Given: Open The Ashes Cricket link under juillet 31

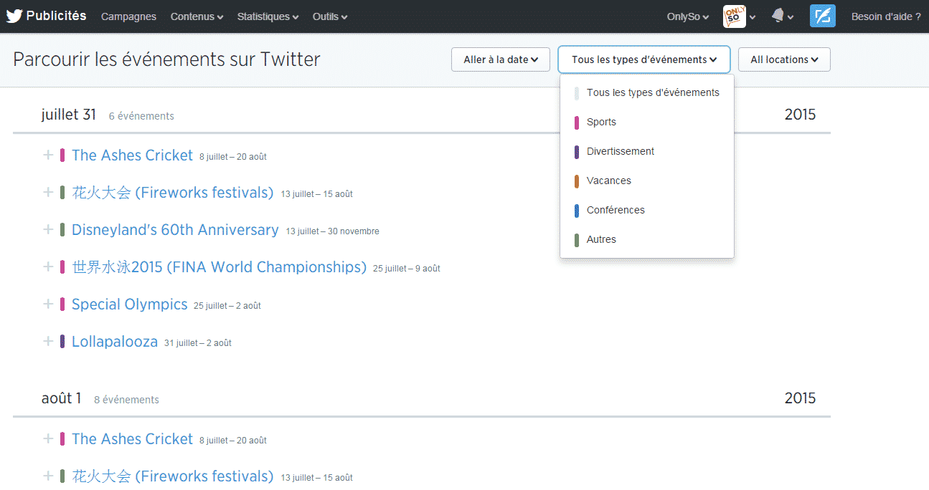Looking at the screenshot, I should (132, 155).
